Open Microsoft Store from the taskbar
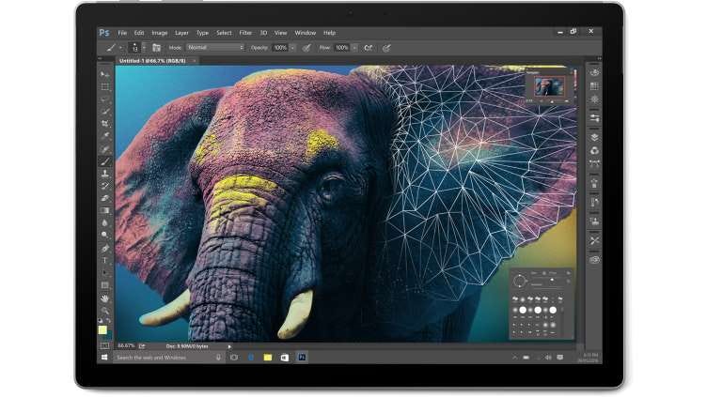 [x=285, y=358]
